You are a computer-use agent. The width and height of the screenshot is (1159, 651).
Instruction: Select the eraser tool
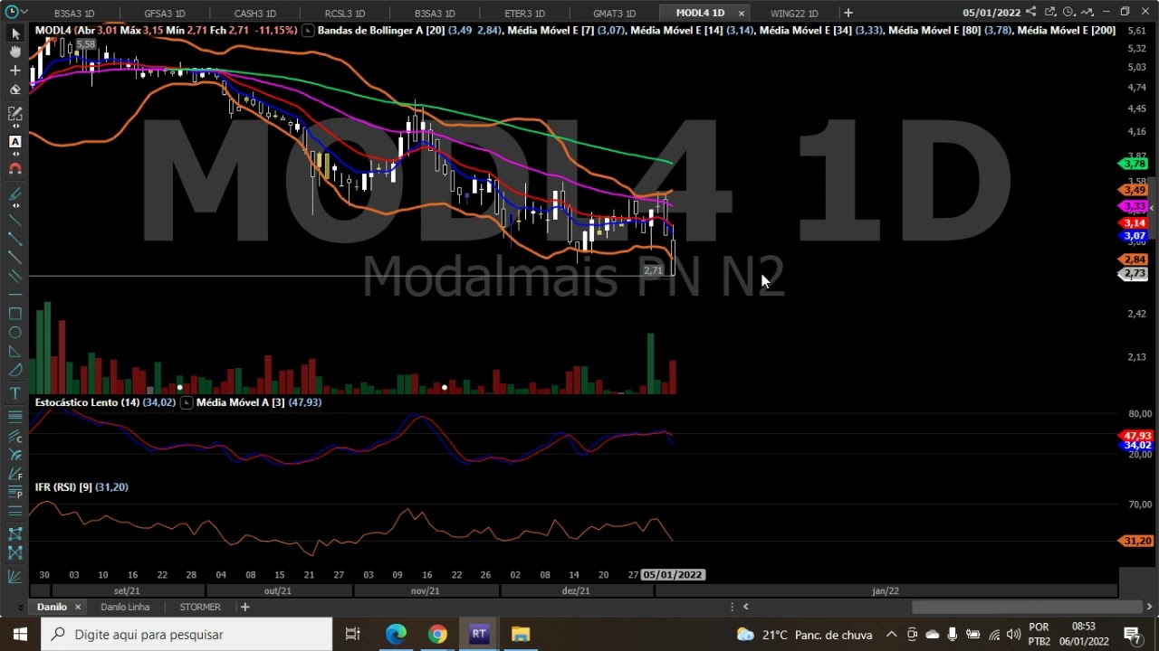15,90
